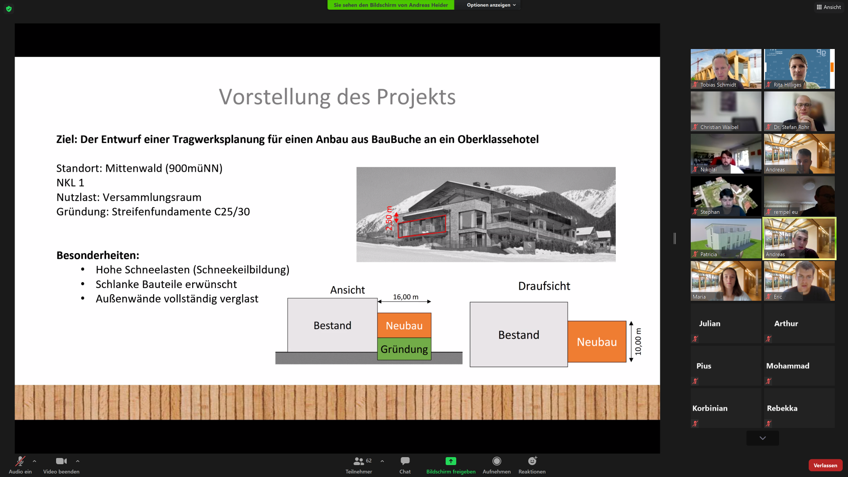Expand Optionen anzeigen dropdown menu
The width and height of the screenshot is (848, 477).
[491, 5]
